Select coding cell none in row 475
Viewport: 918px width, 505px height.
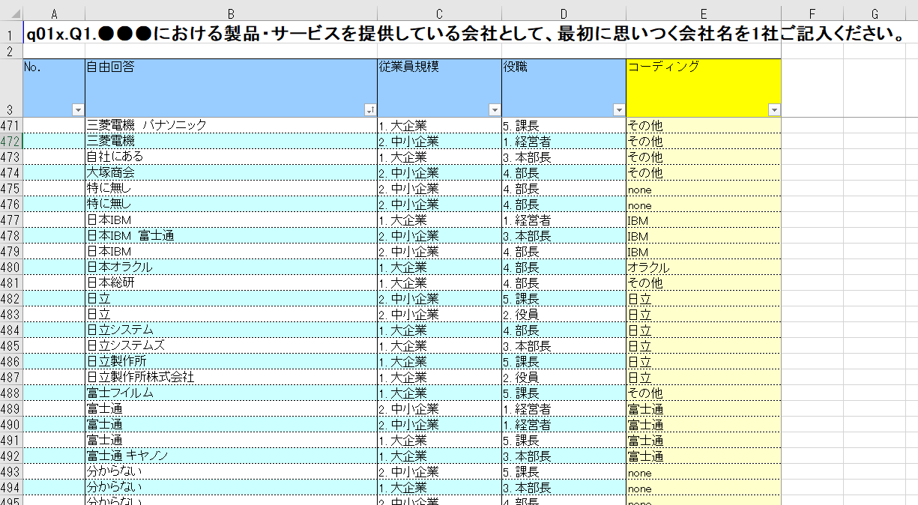(x=704, y=188)
